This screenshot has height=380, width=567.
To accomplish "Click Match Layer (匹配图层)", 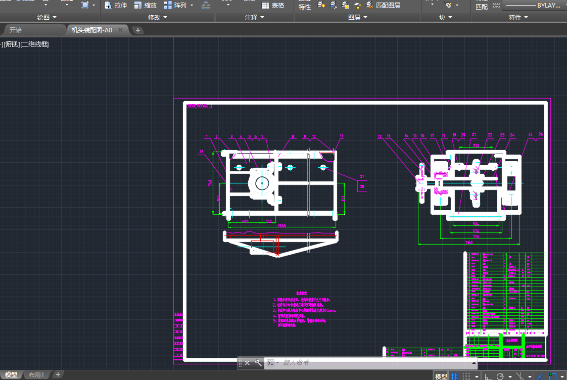I will tap(383, 5).
